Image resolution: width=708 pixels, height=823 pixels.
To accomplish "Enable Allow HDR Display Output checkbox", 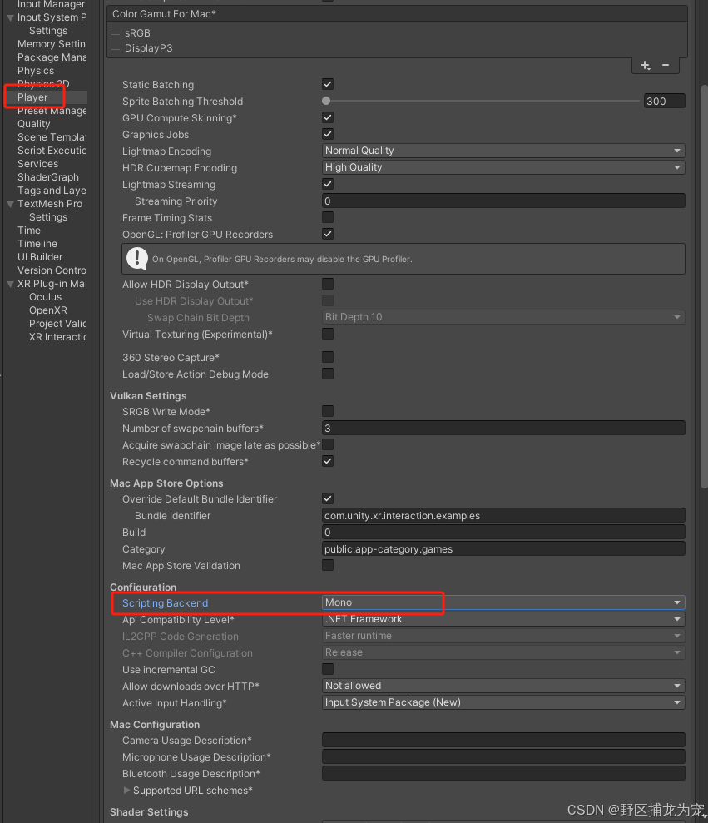I will click(328, 284).
